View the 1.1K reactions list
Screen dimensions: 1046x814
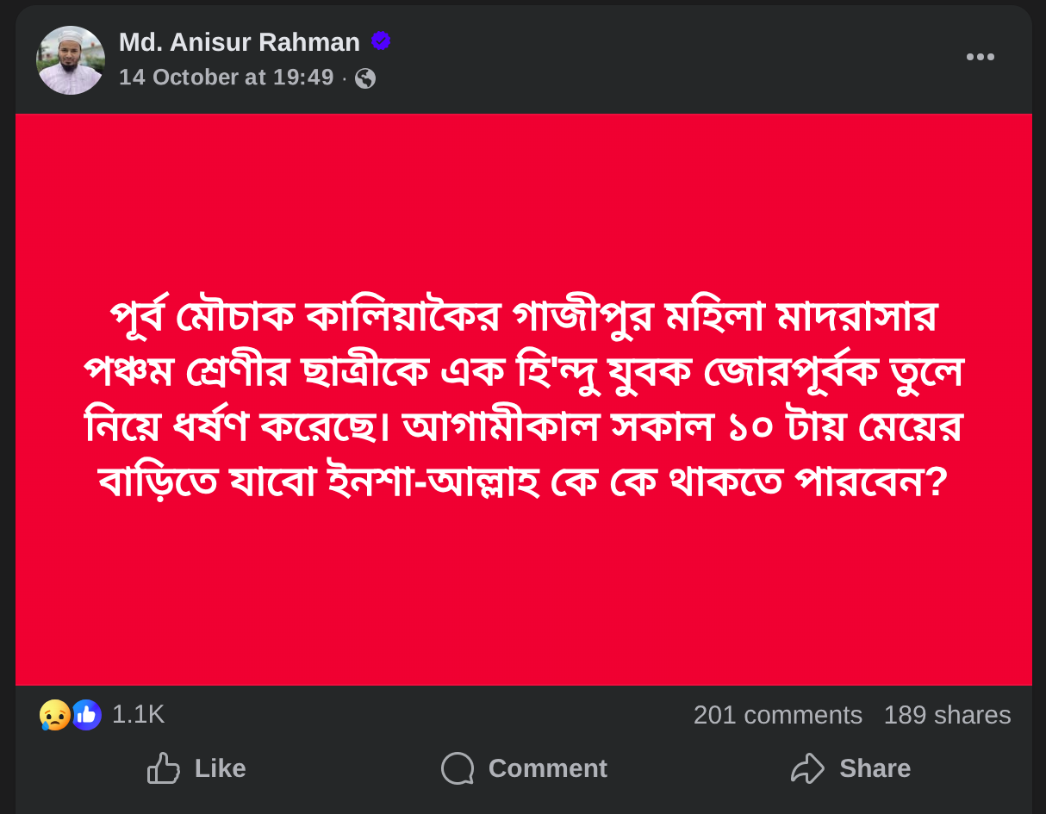point(138,715)
